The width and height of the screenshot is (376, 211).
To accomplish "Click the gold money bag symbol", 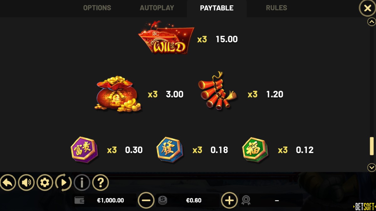I will click(118, 94).
